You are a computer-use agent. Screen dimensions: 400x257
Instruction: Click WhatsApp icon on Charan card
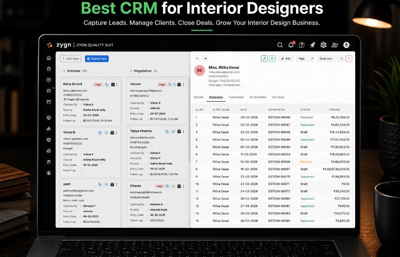point(173,186)
